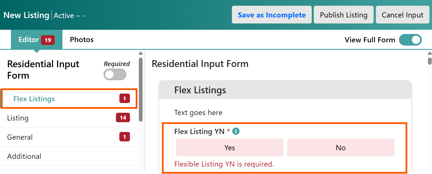Click the sidebar scrollbar up arrow
The width and height of the screenshot is (432, 174).
tap(141, 53)
